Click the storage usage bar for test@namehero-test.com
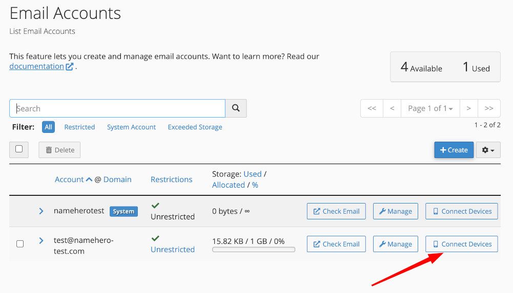Image resolution: width=513 pixels, height=293 pixels. point(254,250)
